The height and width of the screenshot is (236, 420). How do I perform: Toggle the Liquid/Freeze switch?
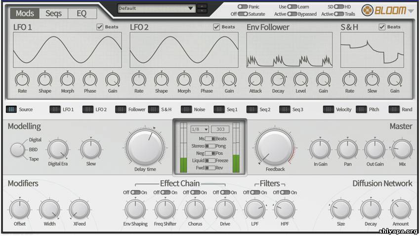pos(210,160)
